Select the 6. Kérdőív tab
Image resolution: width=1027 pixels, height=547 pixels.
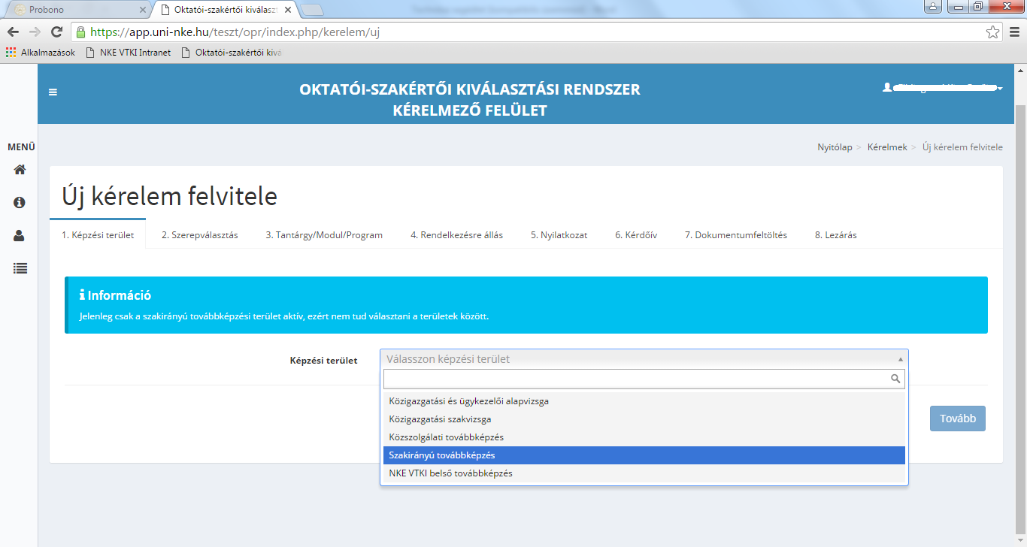point(636,234)
